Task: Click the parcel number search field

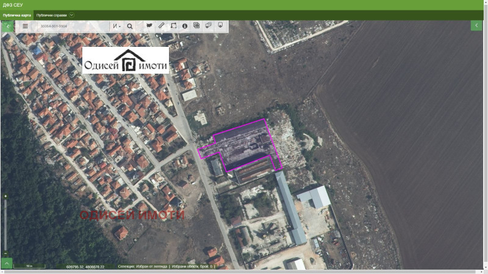Action: (70, 26)
